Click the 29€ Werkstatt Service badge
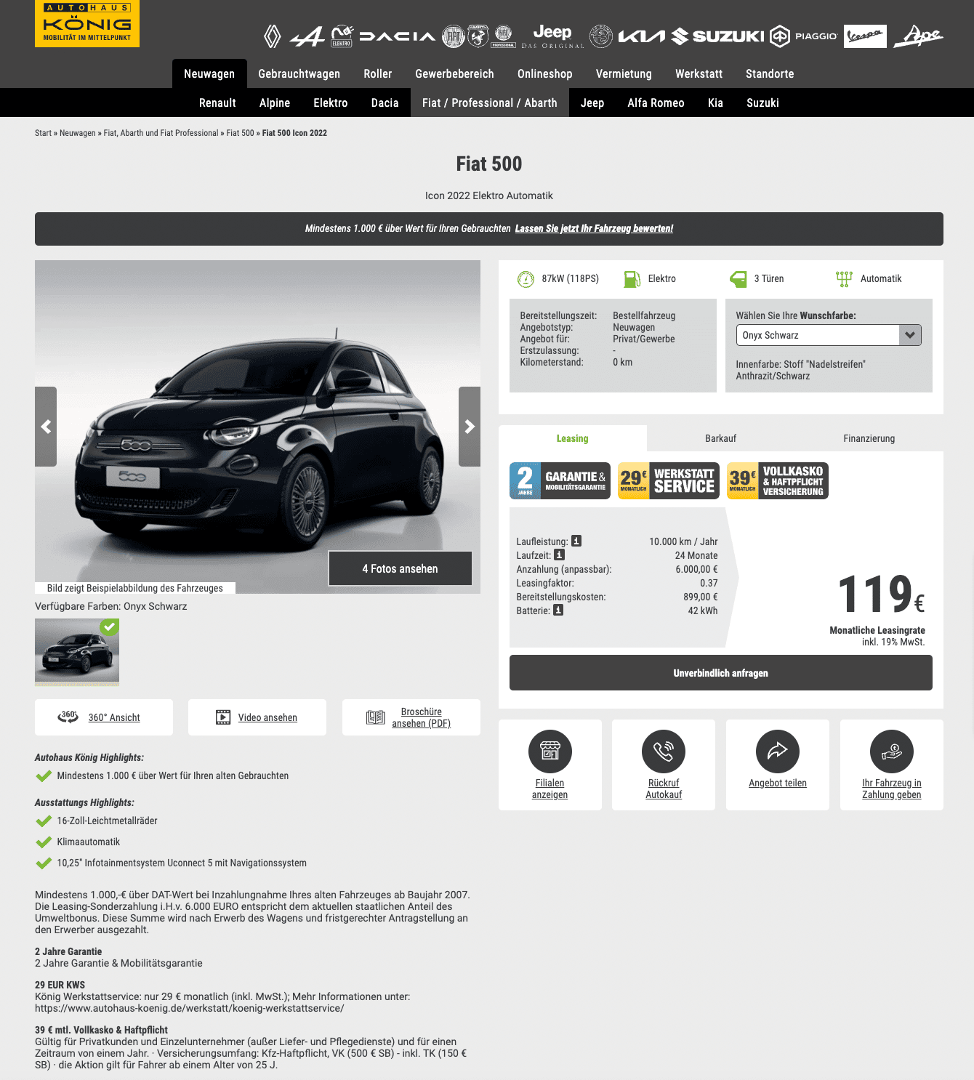 tap(669, 480)
